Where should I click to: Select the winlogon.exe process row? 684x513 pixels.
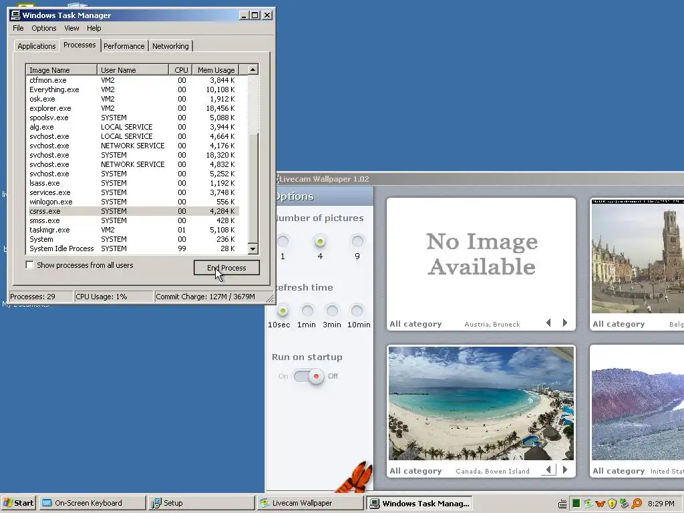point(133,202)
